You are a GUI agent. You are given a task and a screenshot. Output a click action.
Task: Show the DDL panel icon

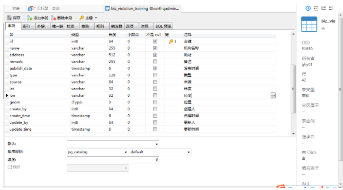[316, 8]
